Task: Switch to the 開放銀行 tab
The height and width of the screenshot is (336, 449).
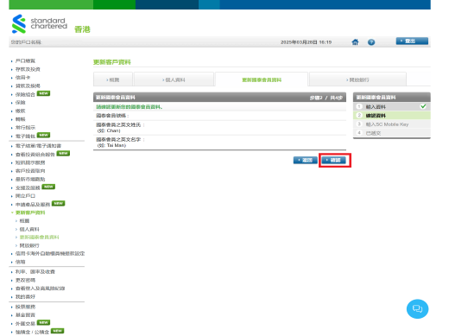Action: (357, 79)
